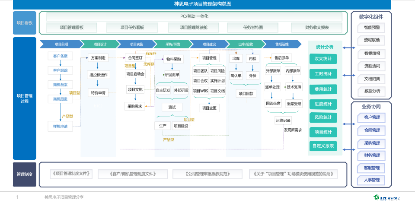
Task: Click the 技术支持 box
Action: (294, 87)
